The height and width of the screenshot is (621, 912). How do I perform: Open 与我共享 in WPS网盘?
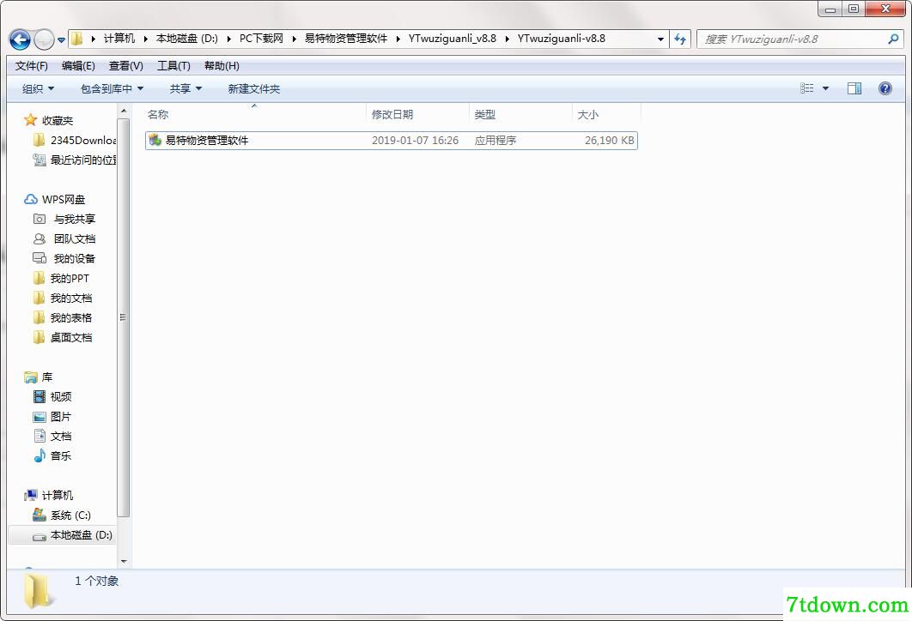tap(75, 219)
